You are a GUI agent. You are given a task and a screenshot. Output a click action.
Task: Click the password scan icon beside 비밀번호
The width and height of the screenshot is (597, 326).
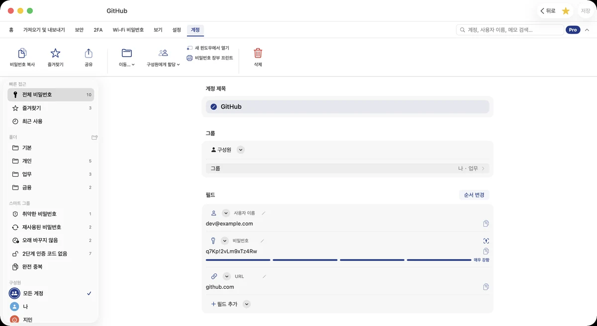[486, 241]
